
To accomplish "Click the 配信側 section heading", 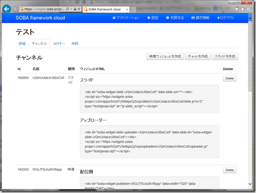I will (86, 172).
